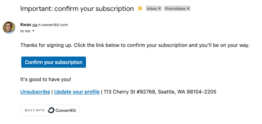This screenshot has width=262, height=124.
Task: Click the sender name Kwan
Action: 26,25
